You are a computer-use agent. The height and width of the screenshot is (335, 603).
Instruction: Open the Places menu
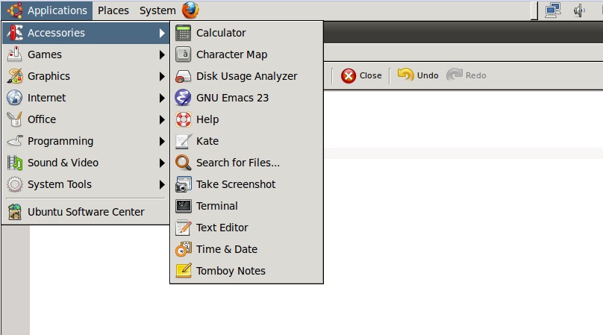coord(113,10)
